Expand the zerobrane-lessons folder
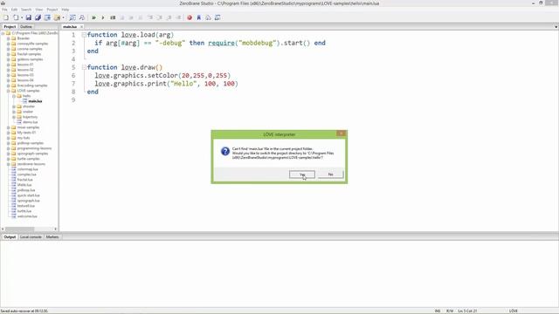 [x=8, y=164]
